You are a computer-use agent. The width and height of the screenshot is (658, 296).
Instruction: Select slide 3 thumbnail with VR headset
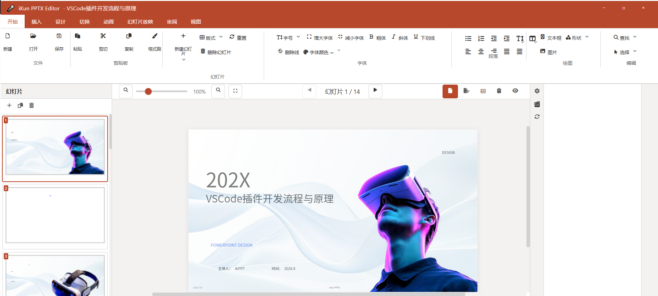[x=55, y=274]
